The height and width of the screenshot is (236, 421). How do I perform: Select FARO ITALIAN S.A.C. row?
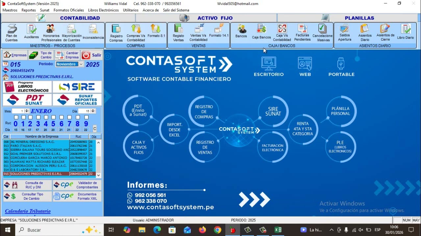tap(49, 146)
